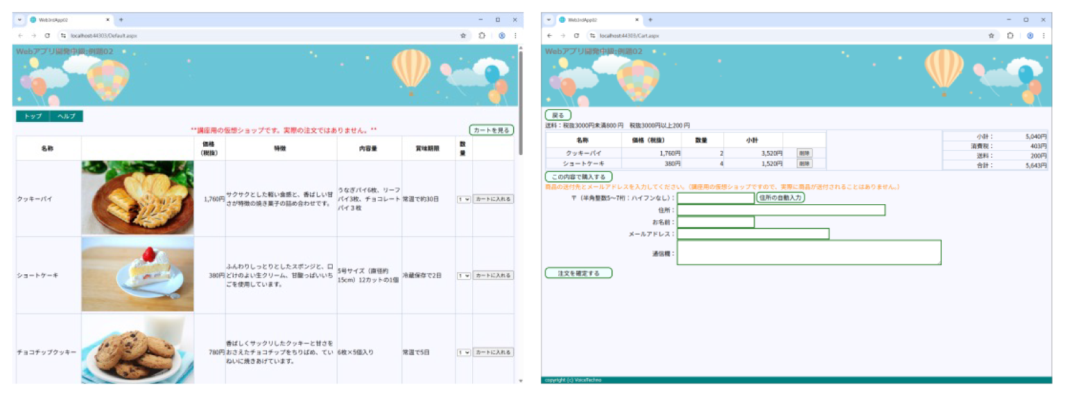The width and height of the screenshot is (1065, 396).
Task: Open quantity dropdown for チョコチップクッキー
Action: (463, 352)
